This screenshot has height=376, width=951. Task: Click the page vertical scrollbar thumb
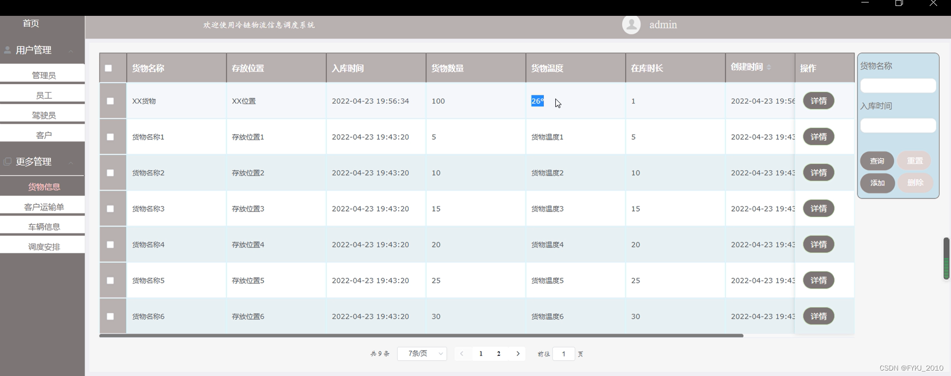946,258
